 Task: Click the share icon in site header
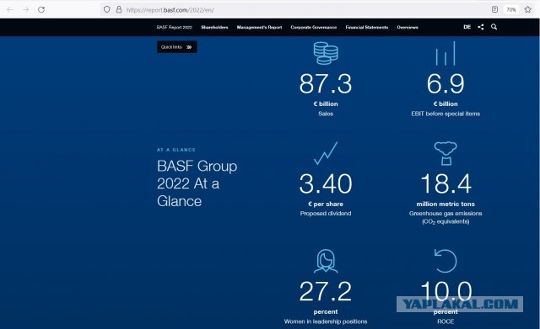(x=481, y=27)
